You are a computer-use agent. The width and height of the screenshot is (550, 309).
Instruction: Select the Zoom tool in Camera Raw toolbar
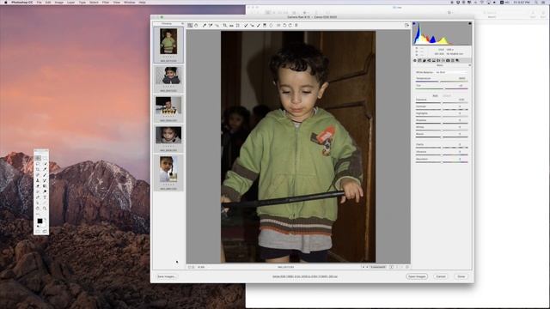(x=190, y=25)
